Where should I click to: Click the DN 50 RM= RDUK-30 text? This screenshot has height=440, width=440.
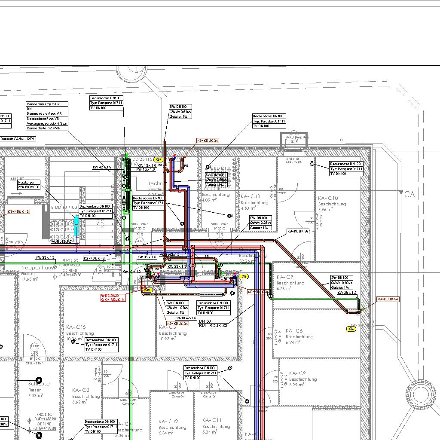[x=213, y=323]
